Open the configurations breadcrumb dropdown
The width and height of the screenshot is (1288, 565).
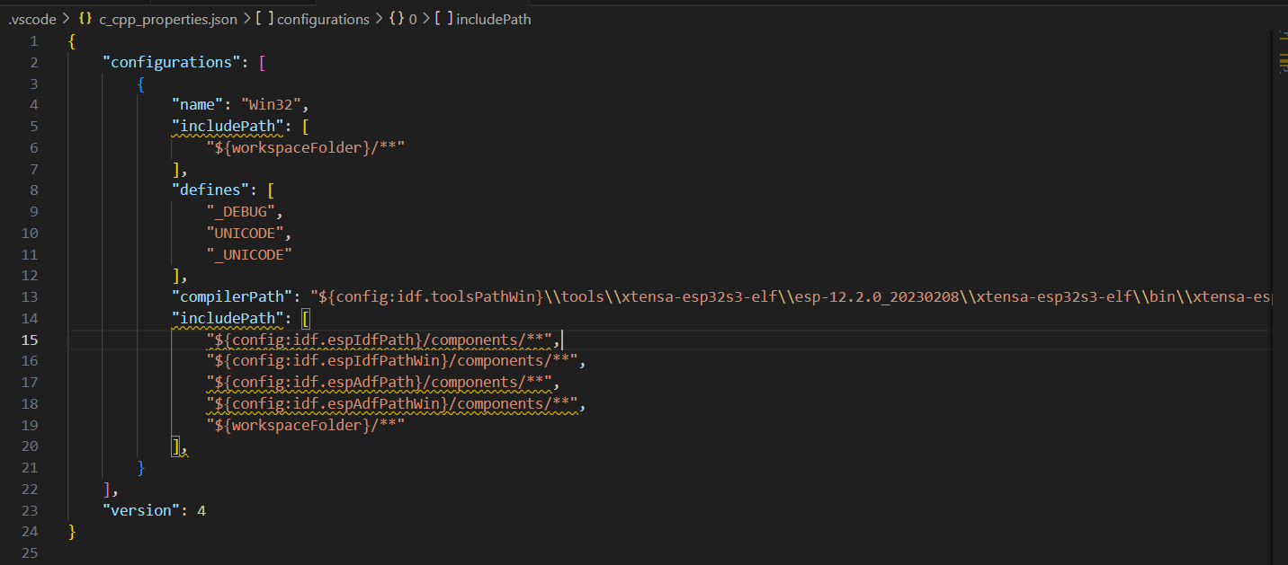pyautogui.click(x=323, y=19)
